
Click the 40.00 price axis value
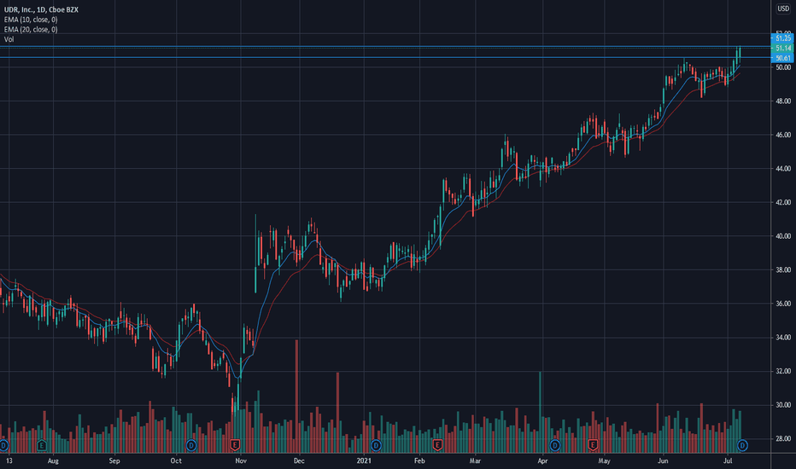point(783,236)
